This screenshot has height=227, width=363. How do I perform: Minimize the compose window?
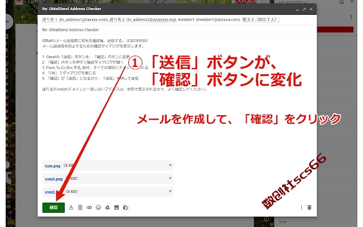click(x=297, y=9)
